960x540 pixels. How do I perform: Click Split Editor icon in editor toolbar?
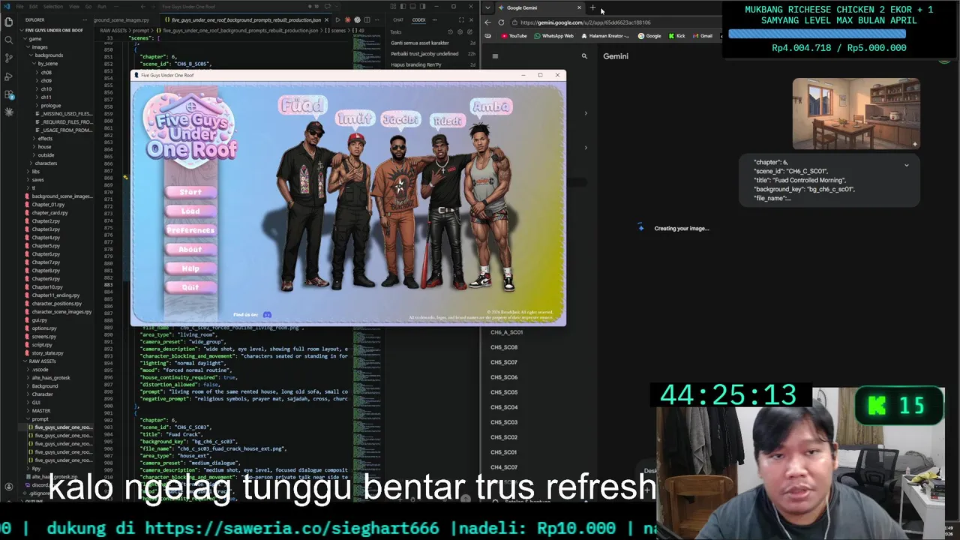coord(367,19)
